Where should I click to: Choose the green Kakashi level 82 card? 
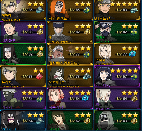pyautogui.click(x=117, y=32)
